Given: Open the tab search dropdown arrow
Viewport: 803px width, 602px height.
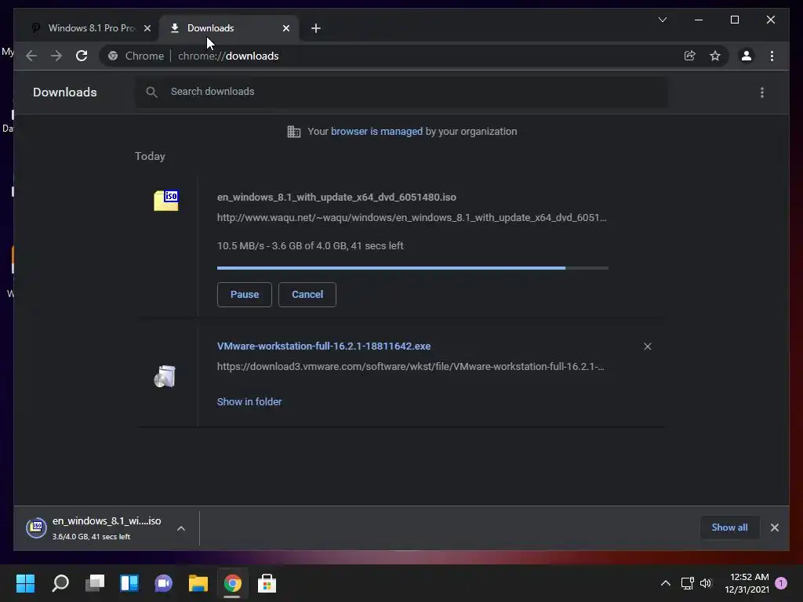Looking at the screenshot, I should pyautogui.click(x=662, y=20).
